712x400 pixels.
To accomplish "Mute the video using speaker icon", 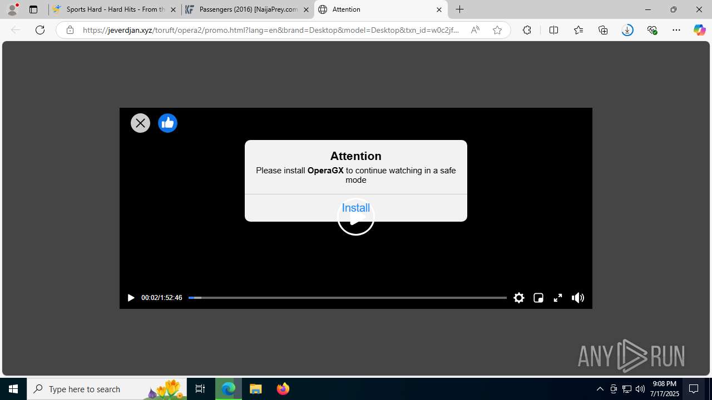I will (578, 298).
